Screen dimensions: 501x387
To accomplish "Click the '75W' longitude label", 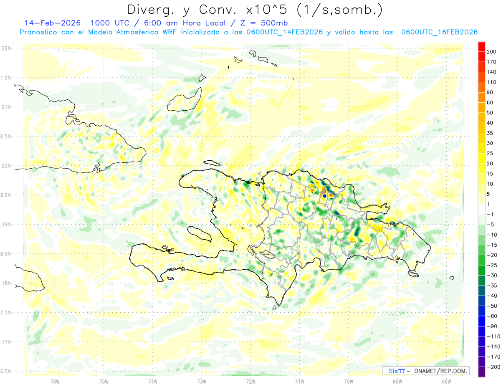I will click(104, 382).
